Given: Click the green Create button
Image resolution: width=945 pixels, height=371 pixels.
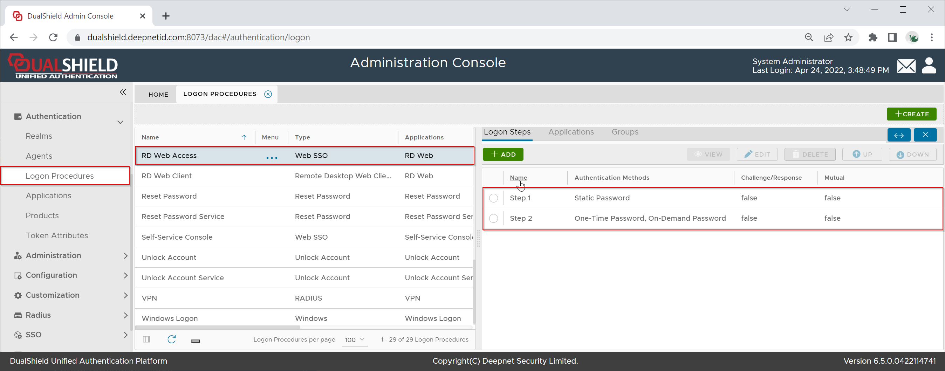Looking at the screenshot, I should (911, 114).
